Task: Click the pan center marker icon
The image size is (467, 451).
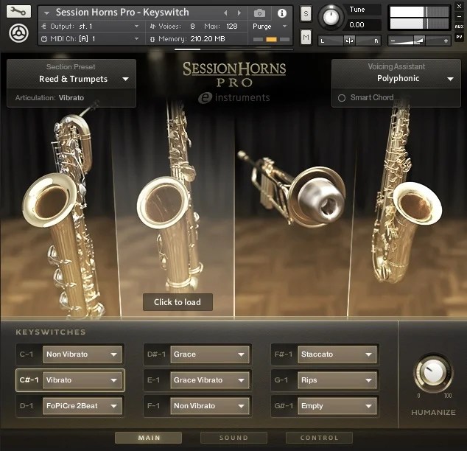Action: [349, 41]
